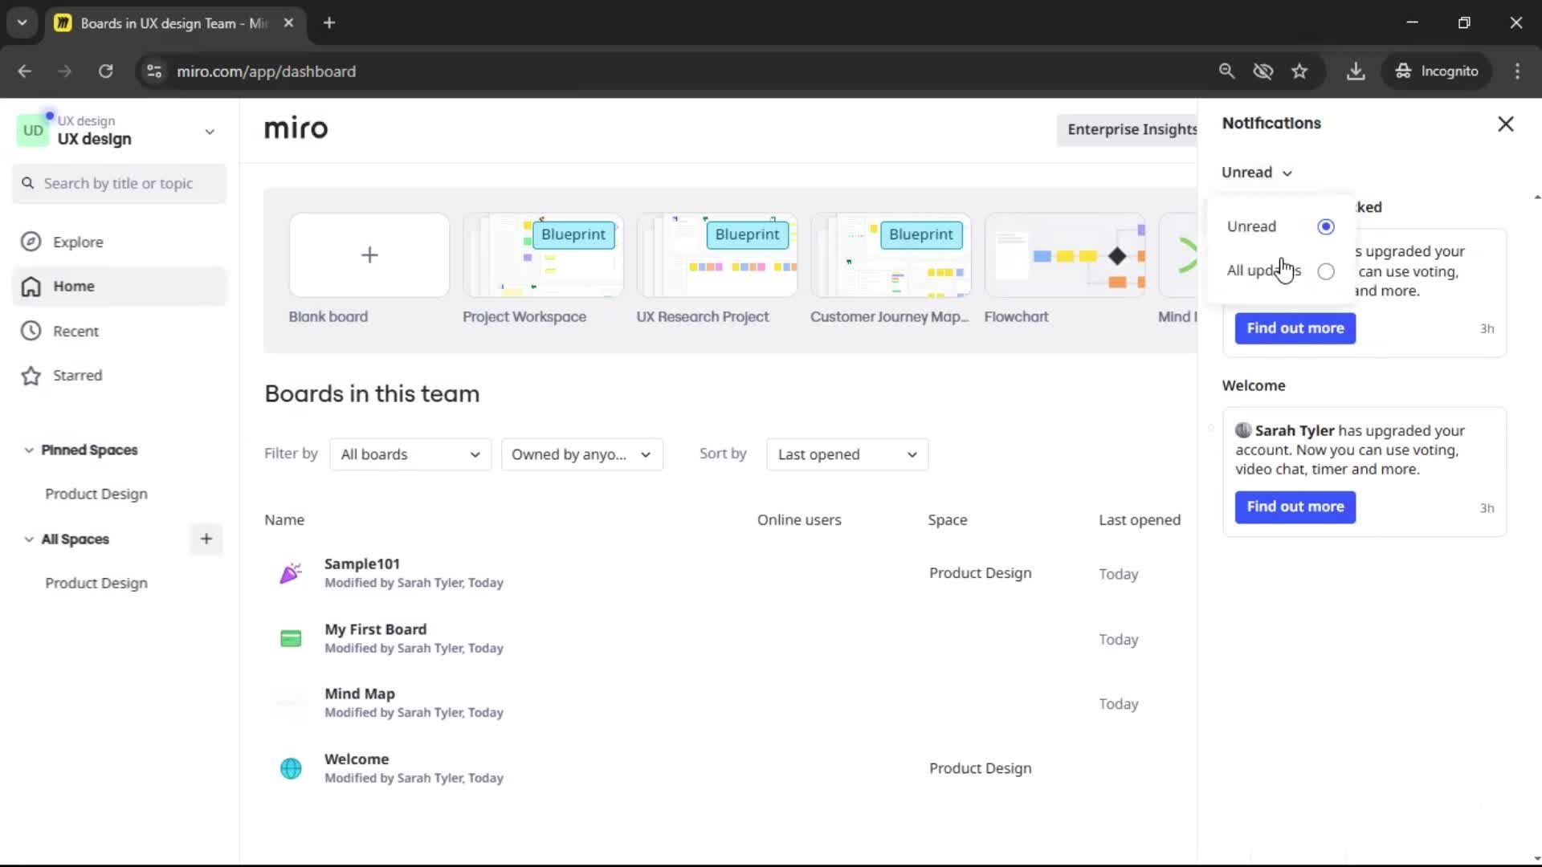Click the My First Board green card icon

coord(291,639)
